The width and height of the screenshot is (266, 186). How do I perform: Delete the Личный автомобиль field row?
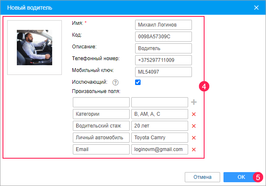194,138
